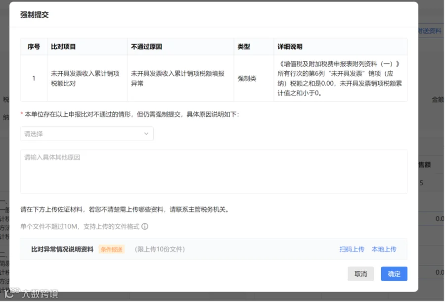This screenshot has width=445, height=302.
Task: Select the 序号 column header
Action: pyautogui.click(x=34, y=47)
